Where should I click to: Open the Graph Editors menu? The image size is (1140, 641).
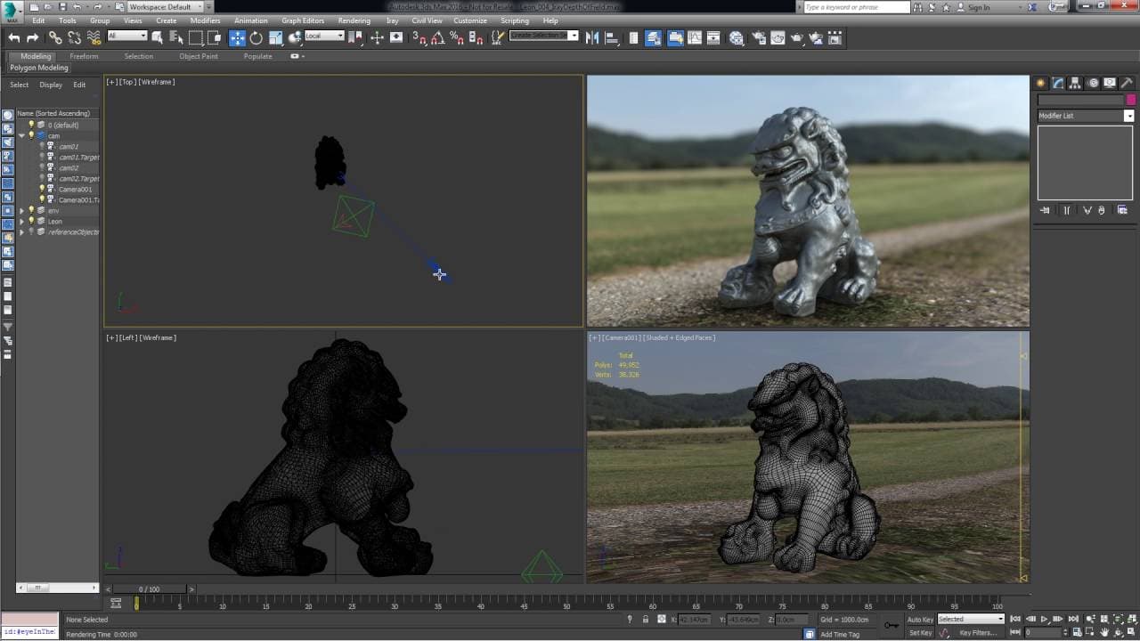click(303, 20)
